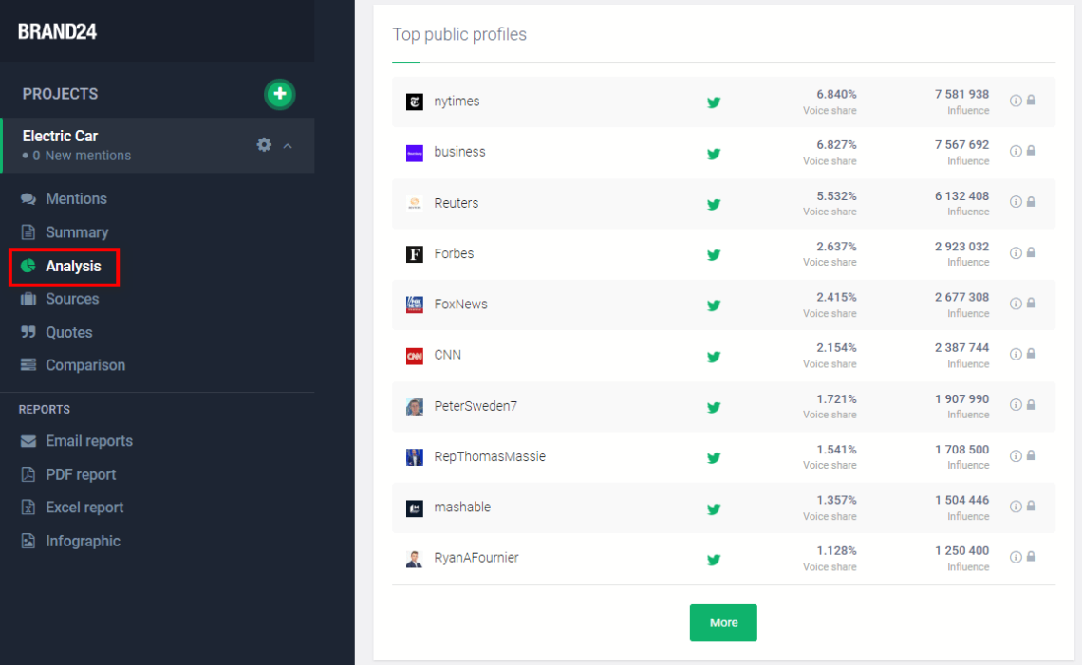Click the green add project plus button
Screen dimensions: 1082x665
pyautogui.click(x=279, y=94)
